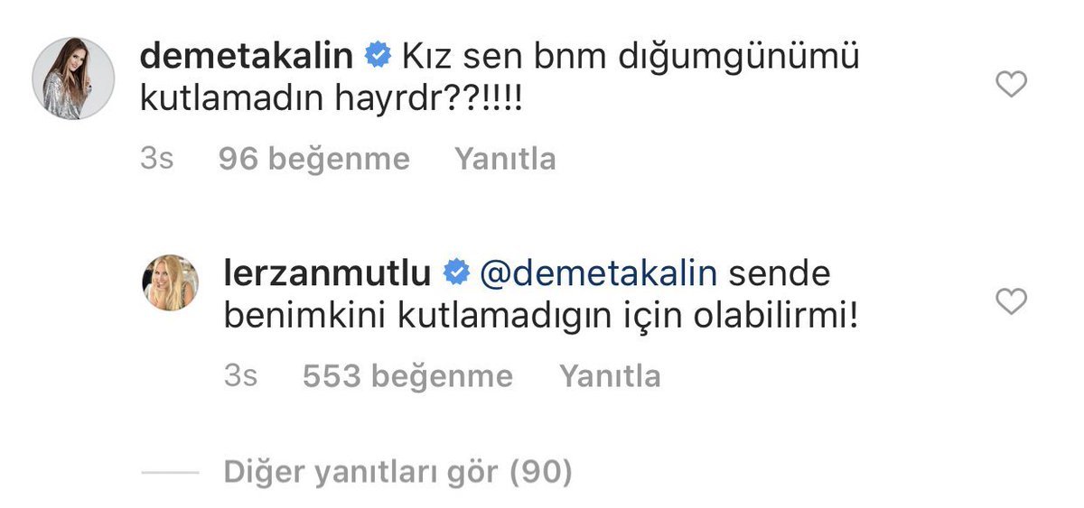The height and width of the screenshot is (508, 1084).
Task: Select the reply text 'benimkini kutlamadıgın için olabilirmi!'
Action: [539, 320]
